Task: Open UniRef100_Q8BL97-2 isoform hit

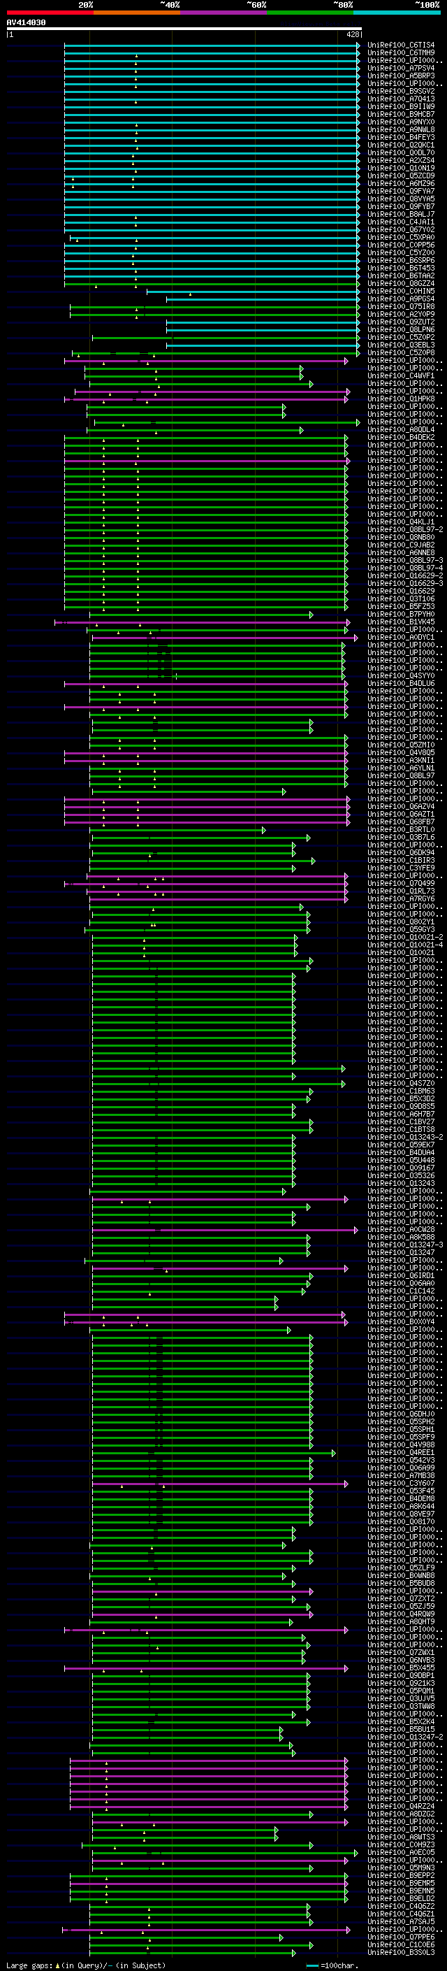Action: [x=405, y=529]
